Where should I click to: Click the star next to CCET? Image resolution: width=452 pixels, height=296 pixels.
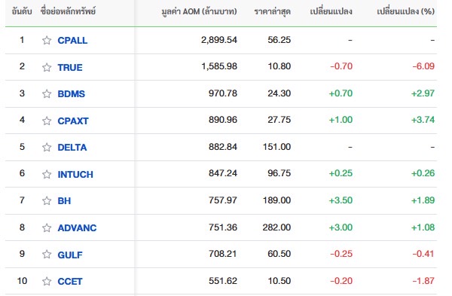47,281
